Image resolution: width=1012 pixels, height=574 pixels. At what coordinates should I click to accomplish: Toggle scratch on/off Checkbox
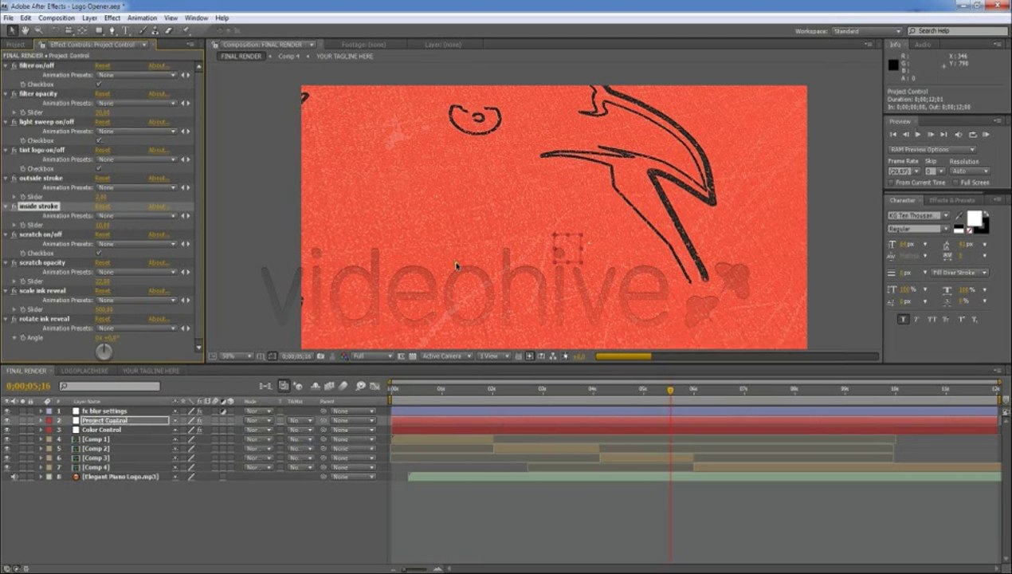point(99,253)
